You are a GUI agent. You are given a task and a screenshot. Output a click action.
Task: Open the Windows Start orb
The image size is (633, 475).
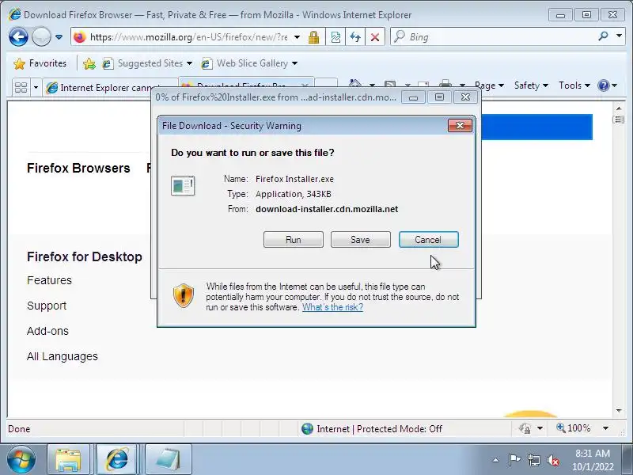(x=21, y=460)
